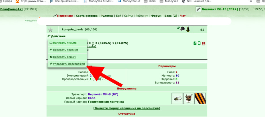Click Георгиевская ленточка text

[x=106, y=102]
